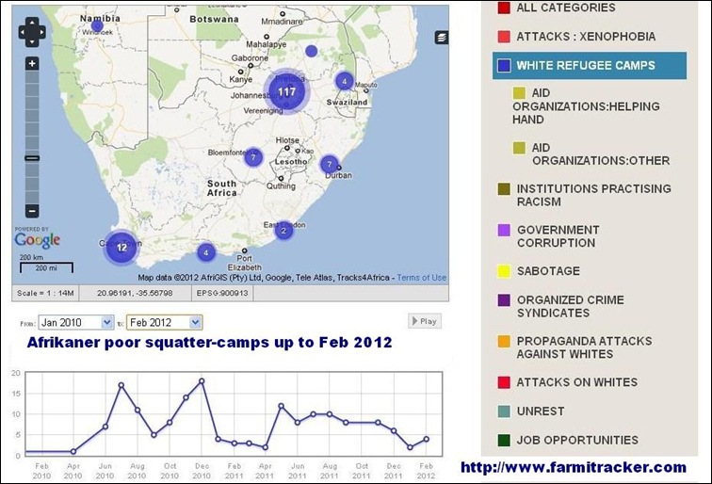Click the Apr 2010 chart data point
The height and width of the screenshot is (484, 712).
[73, 451]
